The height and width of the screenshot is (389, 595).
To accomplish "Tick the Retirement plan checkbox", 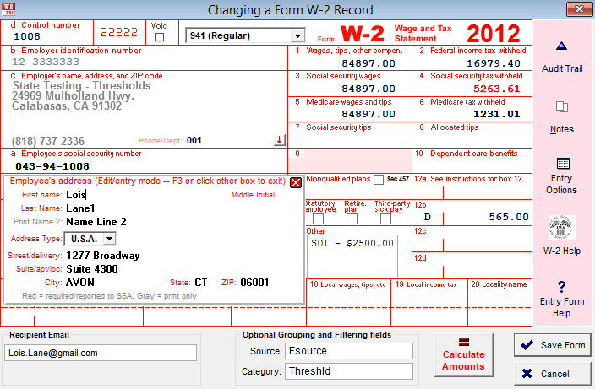I will click(x=352, y=219).
